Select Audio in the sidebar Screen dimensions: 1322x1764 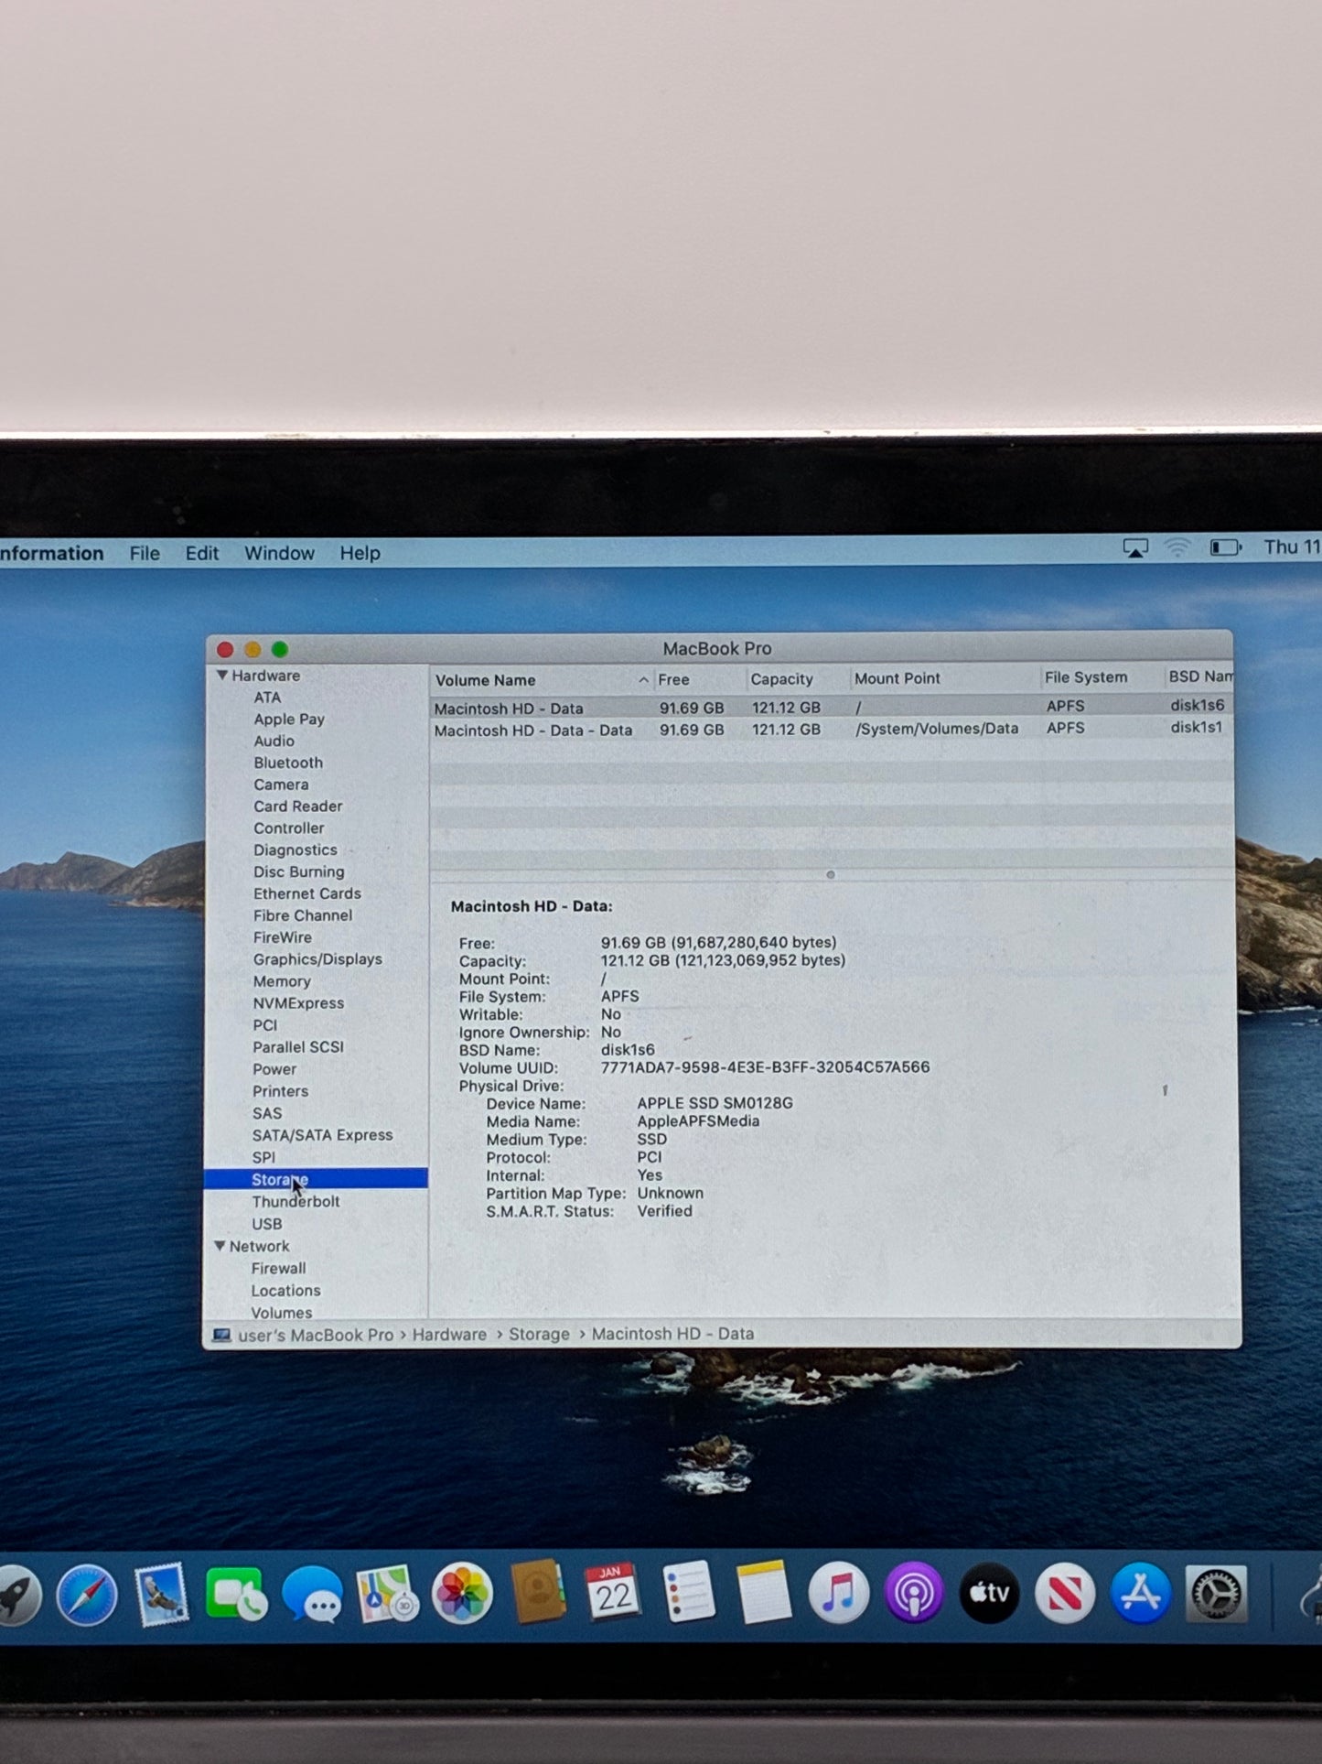click(x=274, y=741)
